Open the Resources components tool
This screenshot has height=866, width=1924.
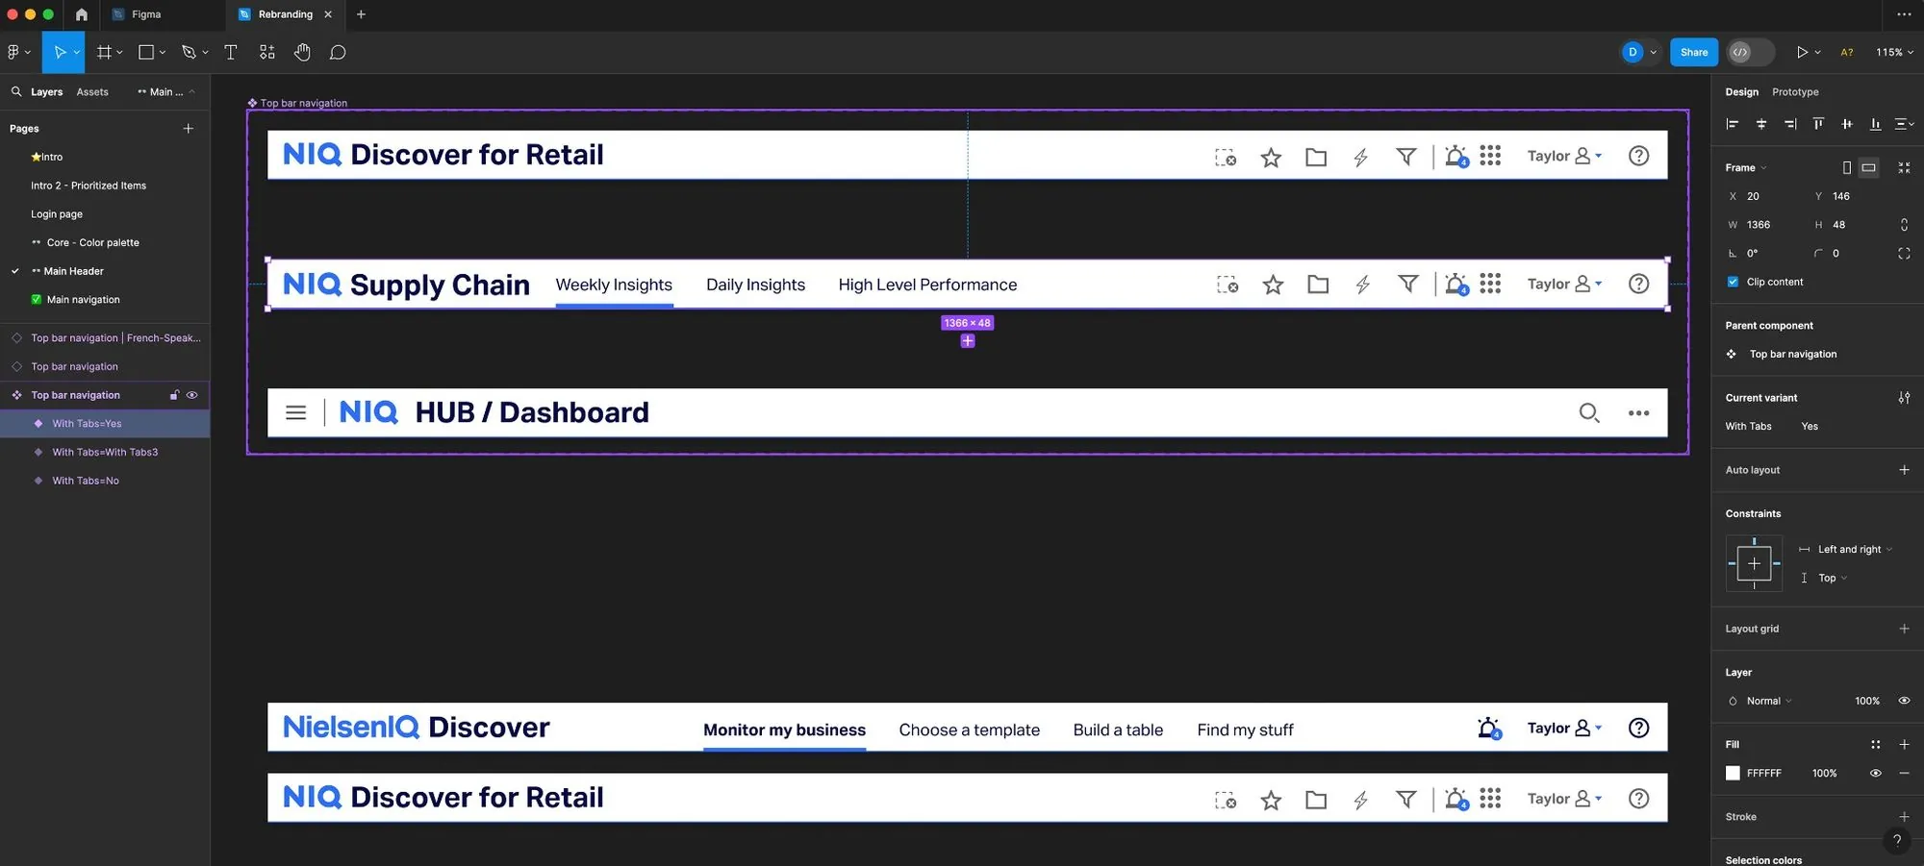click(266, 52)
